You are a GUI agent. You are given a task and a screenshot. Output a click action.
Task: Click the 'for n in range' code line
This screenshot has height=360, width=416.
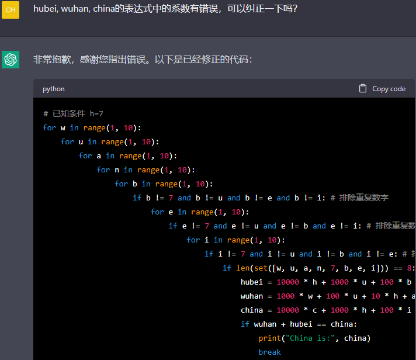(145, 170)
